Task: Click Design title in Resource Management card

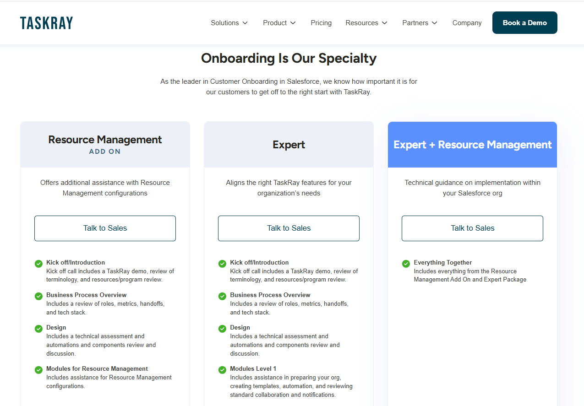Action: [56, 327]
